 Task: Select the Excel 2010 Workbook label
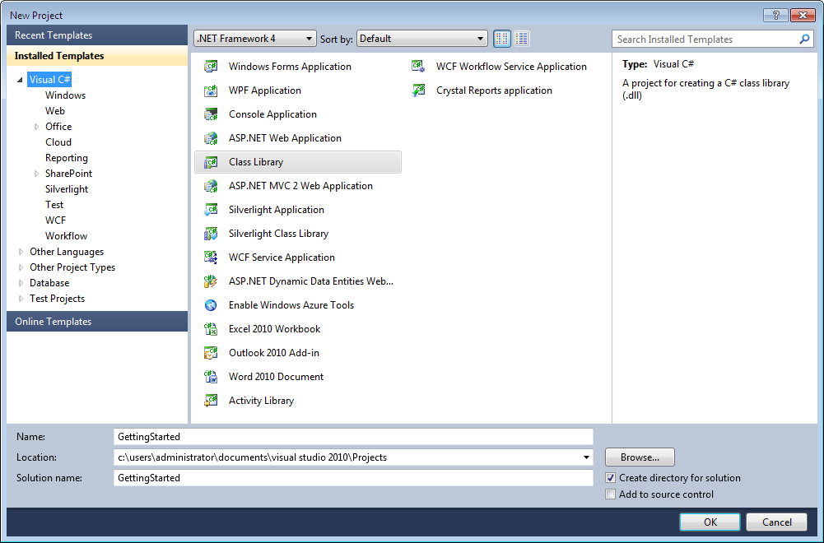(274, 329)
